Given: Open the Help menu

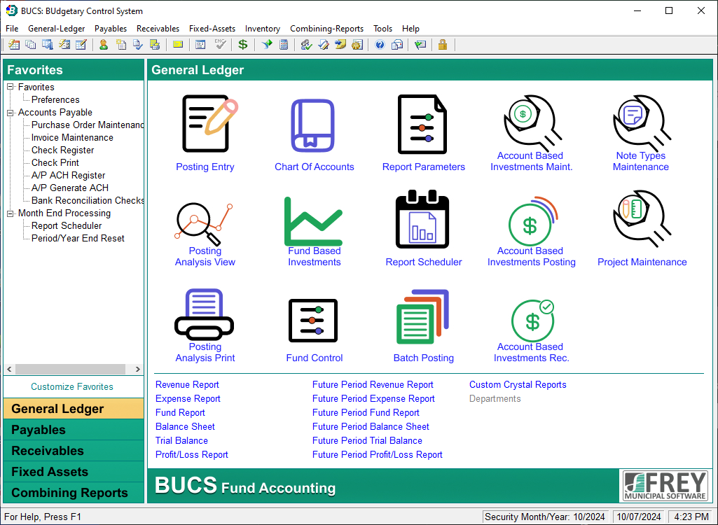Looking at the screenshot, I should 410,29.
